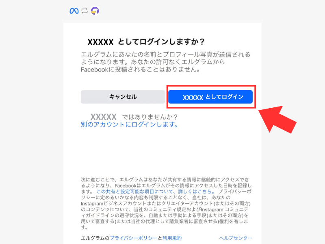
Task: Click the large red arrow annotation
Action: pyautogui.click(x=277, y=120)
